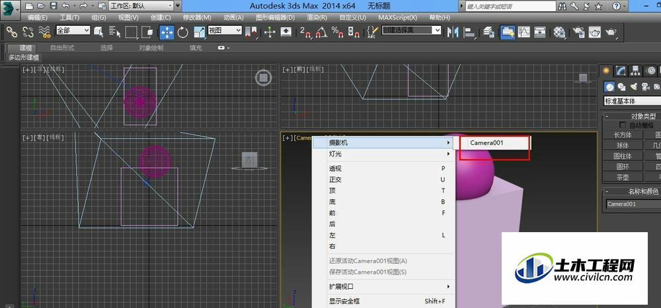Screen dimensions: 661x308
Task: Click the Bind to Space Warp icon
Action: tap(44, 32)
